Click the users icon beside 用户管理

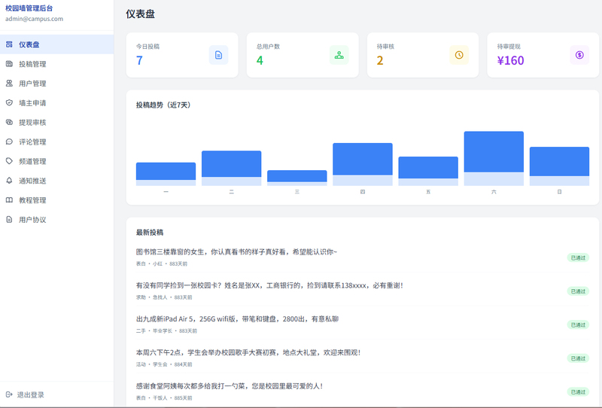point(9,84)
